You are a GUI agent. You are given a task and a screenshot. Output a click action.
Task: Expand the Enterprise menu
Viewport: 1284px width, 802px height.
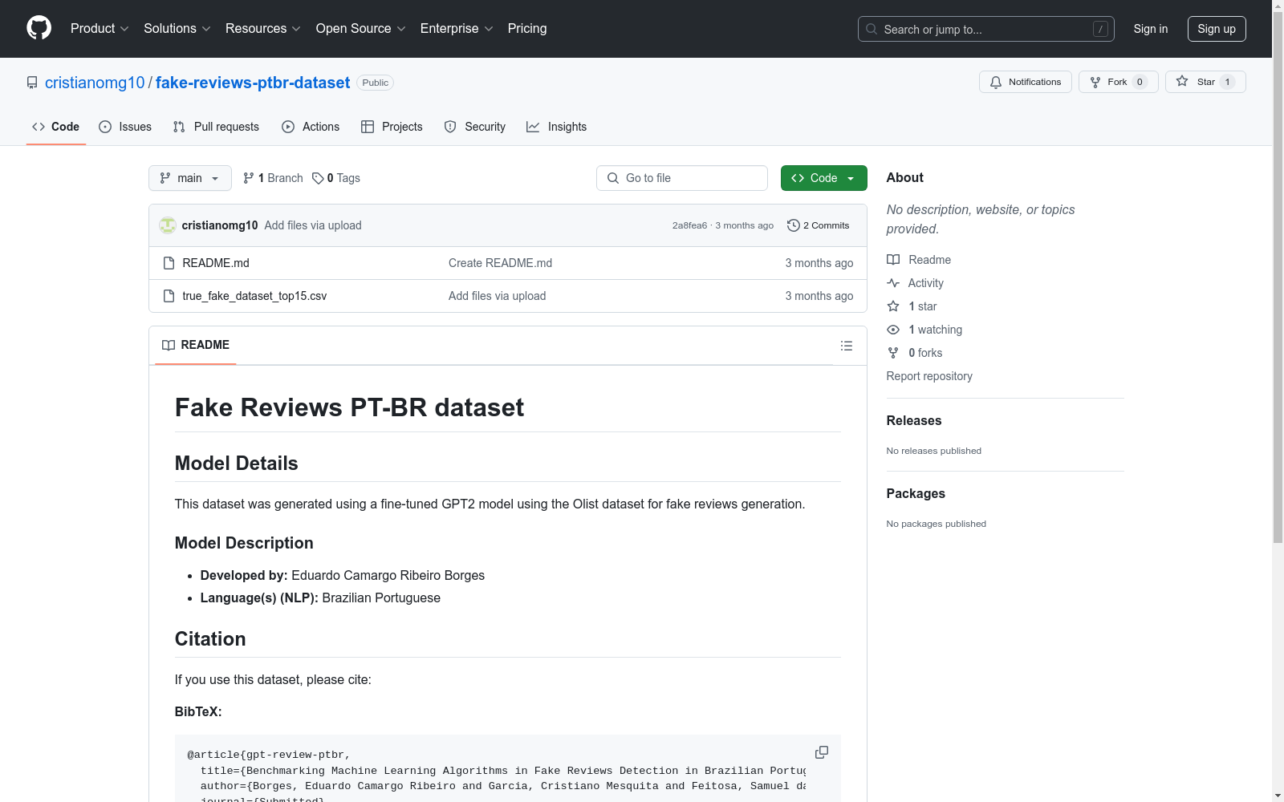pos(457,29)
